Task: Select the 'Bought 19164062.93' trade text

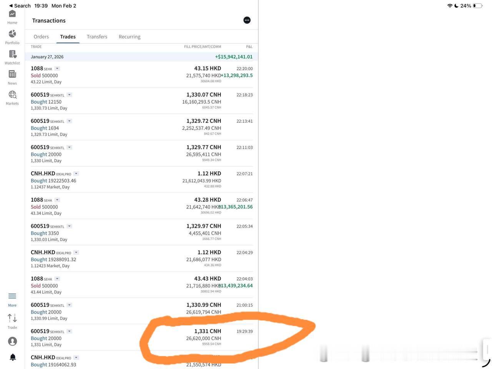Action: (53, 365)
